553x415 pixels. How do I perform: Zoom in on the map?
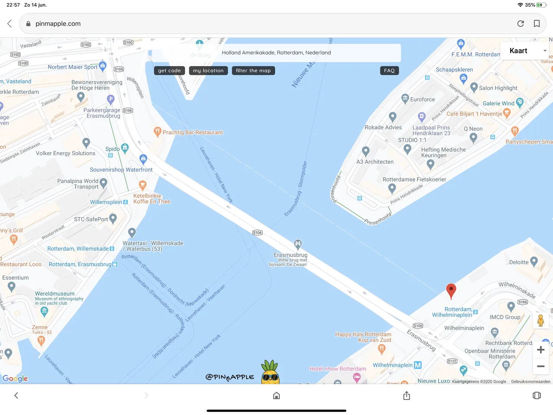pos(540,350)
